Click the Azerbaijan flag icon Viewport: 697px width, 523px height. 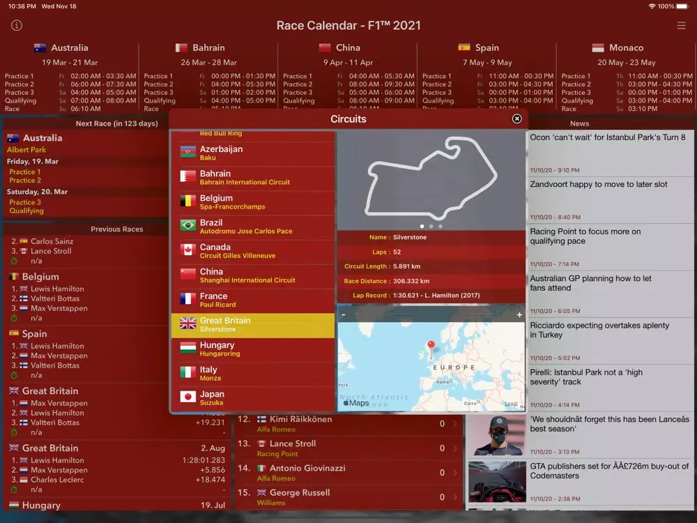(188, 152)
